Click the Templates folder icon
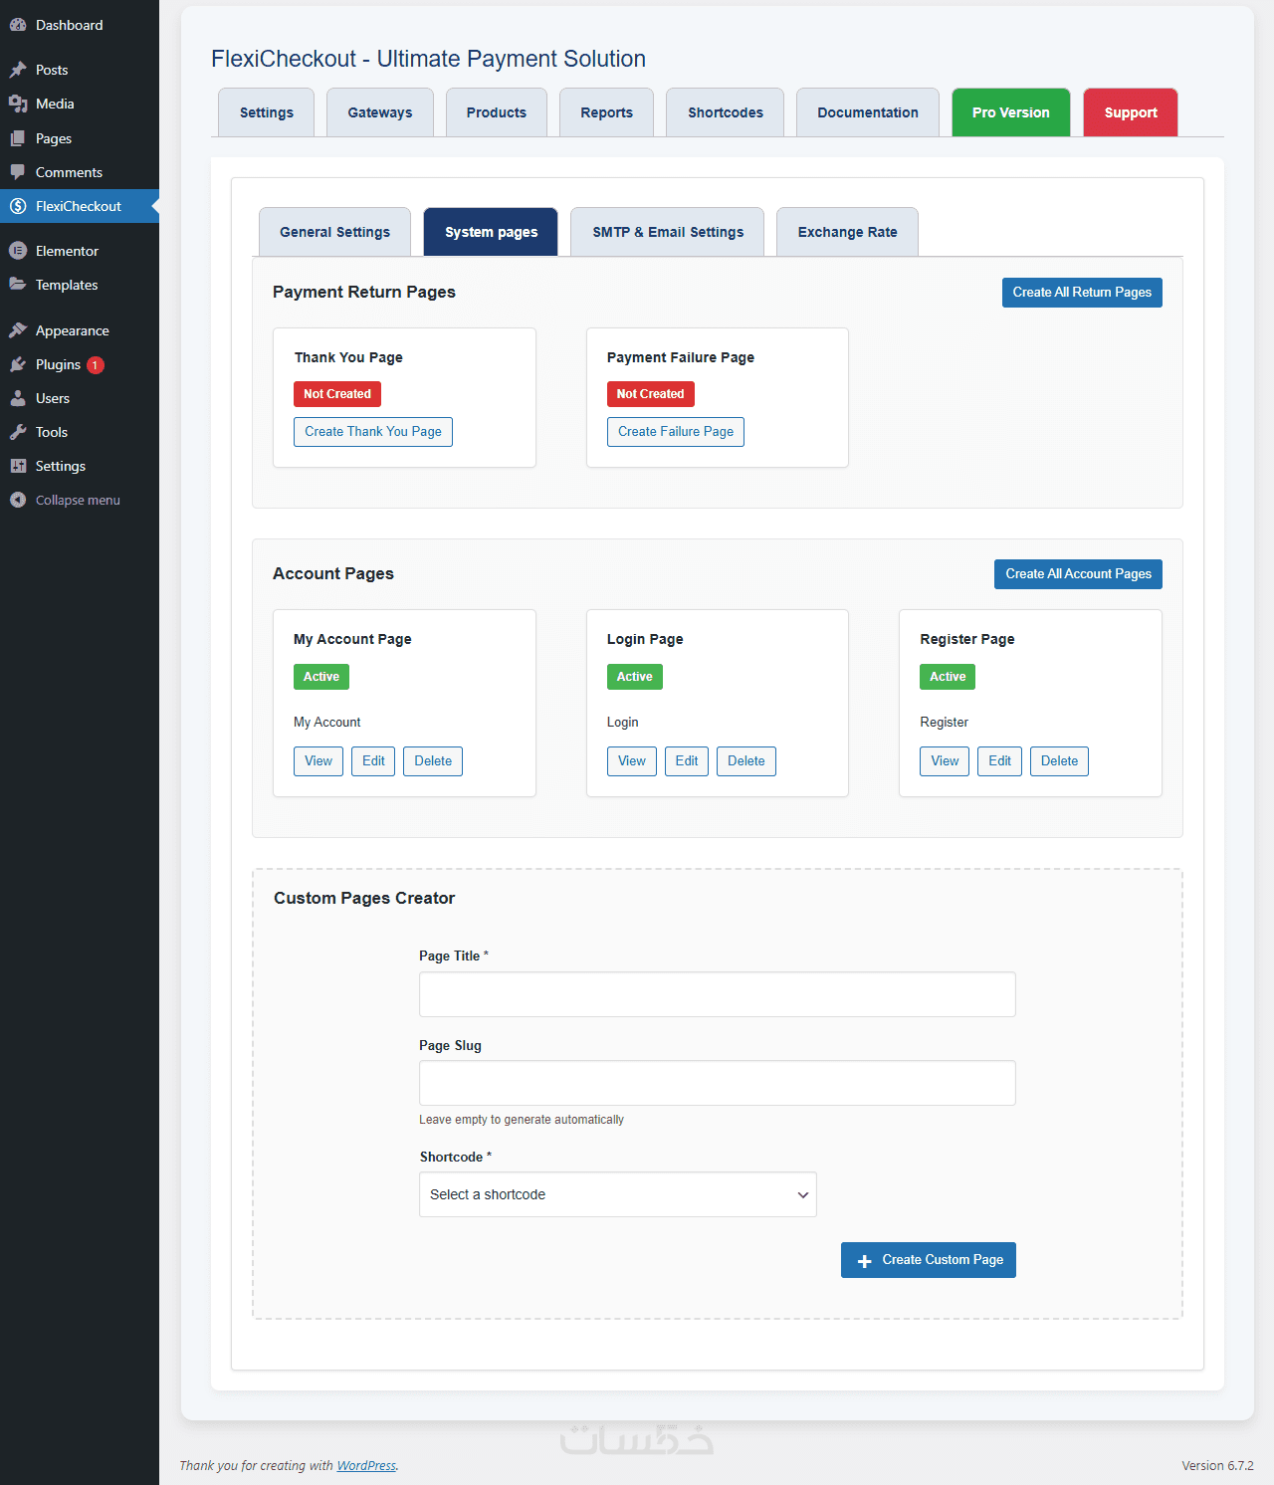Screen dimensions: 1274x1485 coord(18,285)
